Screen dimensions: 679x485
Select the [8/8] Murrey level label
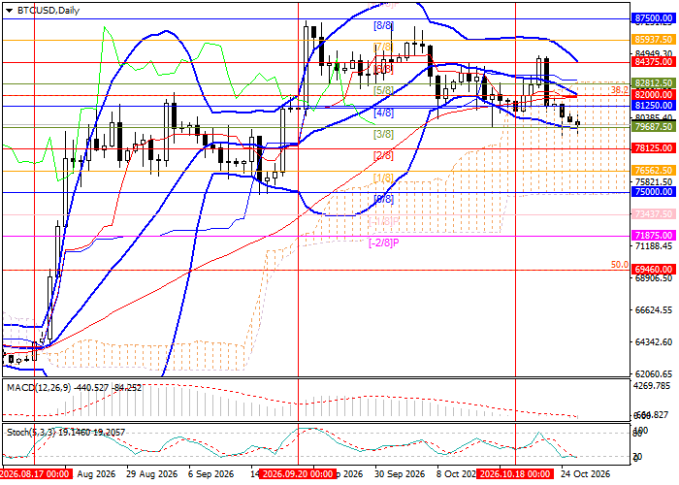tap(384, 25)
